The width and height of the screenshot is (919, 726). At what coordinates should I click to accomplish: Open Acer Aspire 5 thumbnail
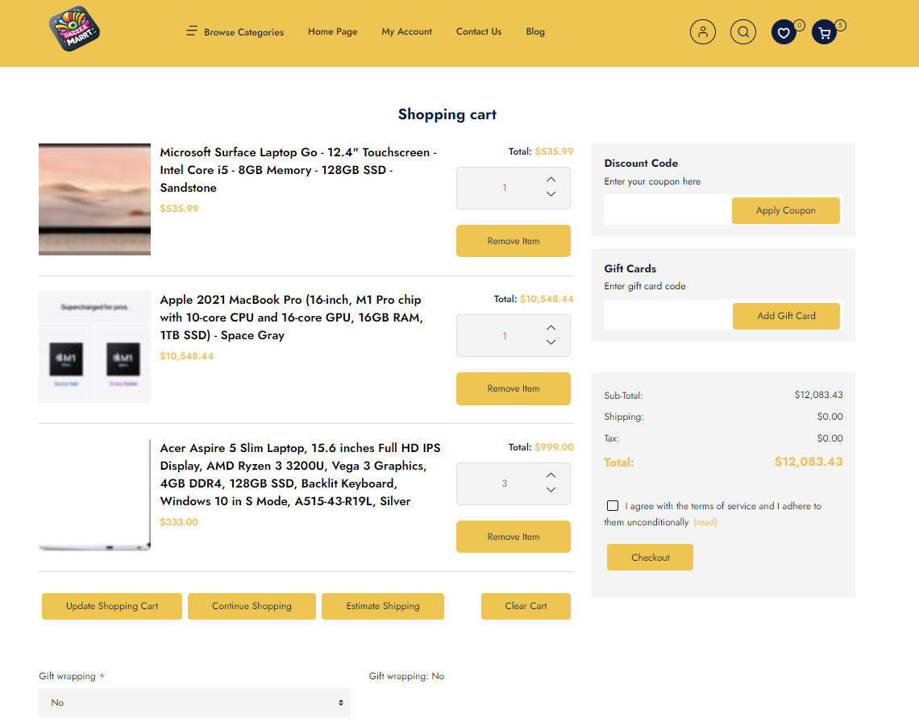pyautogui.click(x=94, y=495)
